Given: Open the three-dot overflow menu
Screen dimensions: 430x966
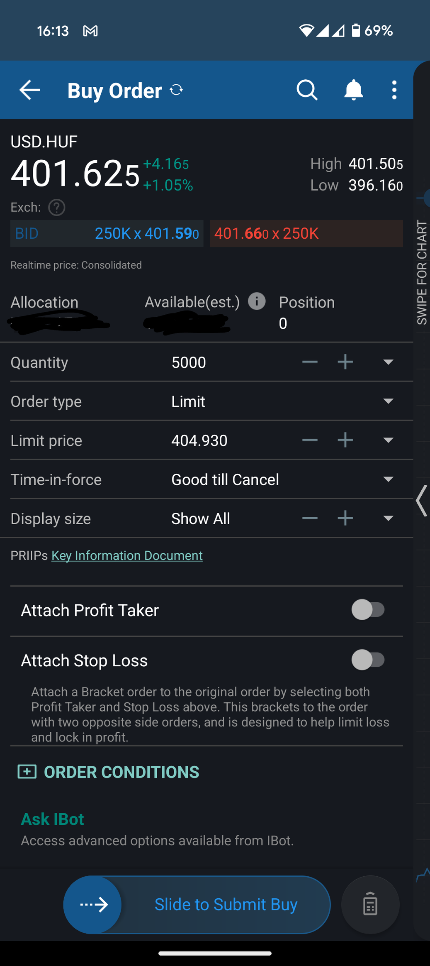Looking at the screenshot, I should 394,90.
